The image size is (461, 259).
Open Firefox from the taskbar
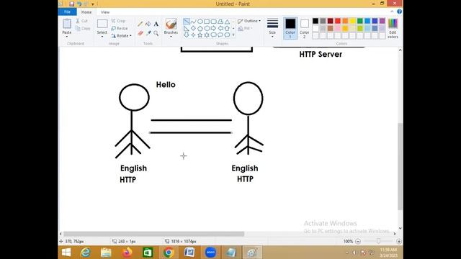[x=127, y=253]
